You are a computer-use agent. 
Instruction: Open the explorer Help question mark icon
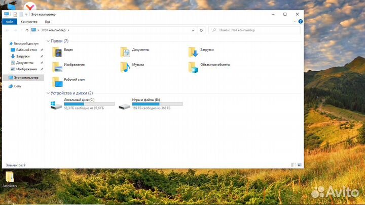click(300, 22)
